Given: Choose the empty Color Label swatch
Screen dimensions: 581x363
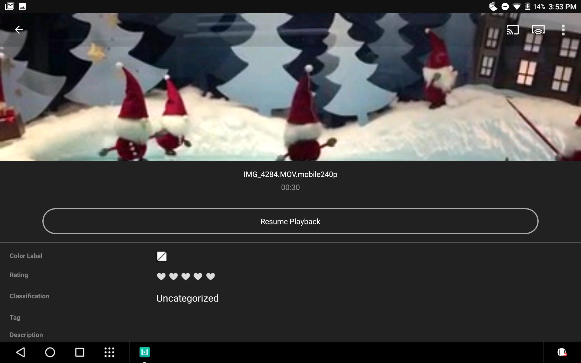Looking at the screenshot, I should [162, 256].
